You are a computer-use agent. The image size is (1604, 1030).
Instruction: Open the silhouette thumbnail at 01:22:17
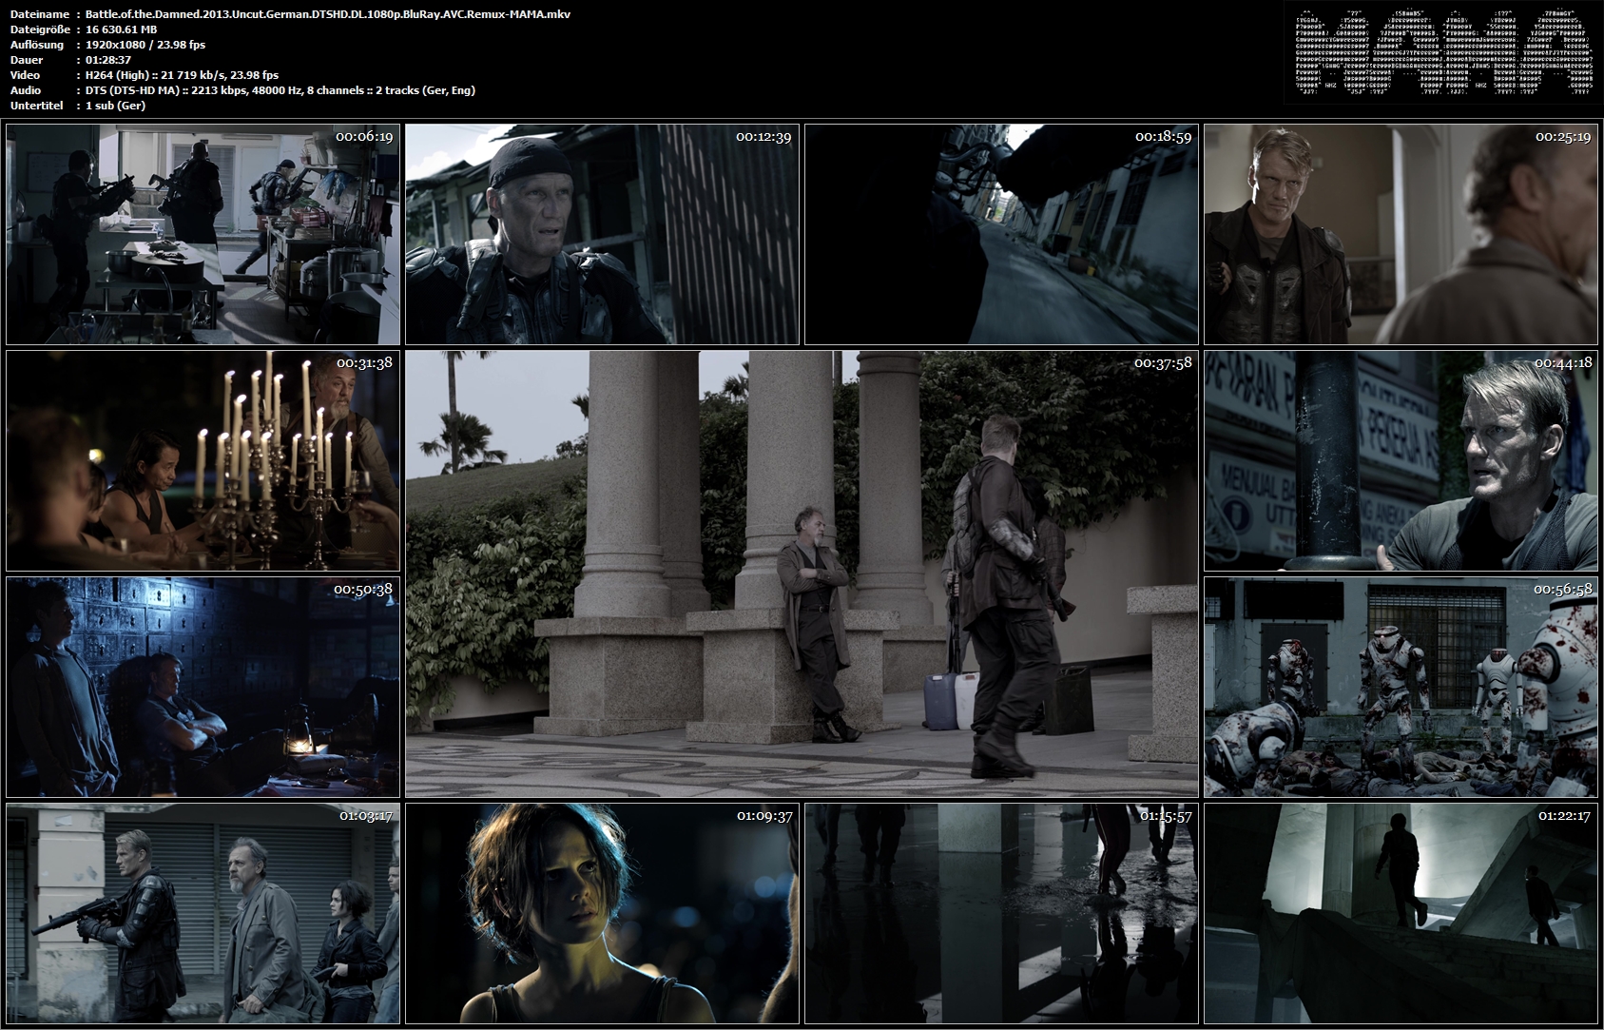click(x=1401, y=913)
